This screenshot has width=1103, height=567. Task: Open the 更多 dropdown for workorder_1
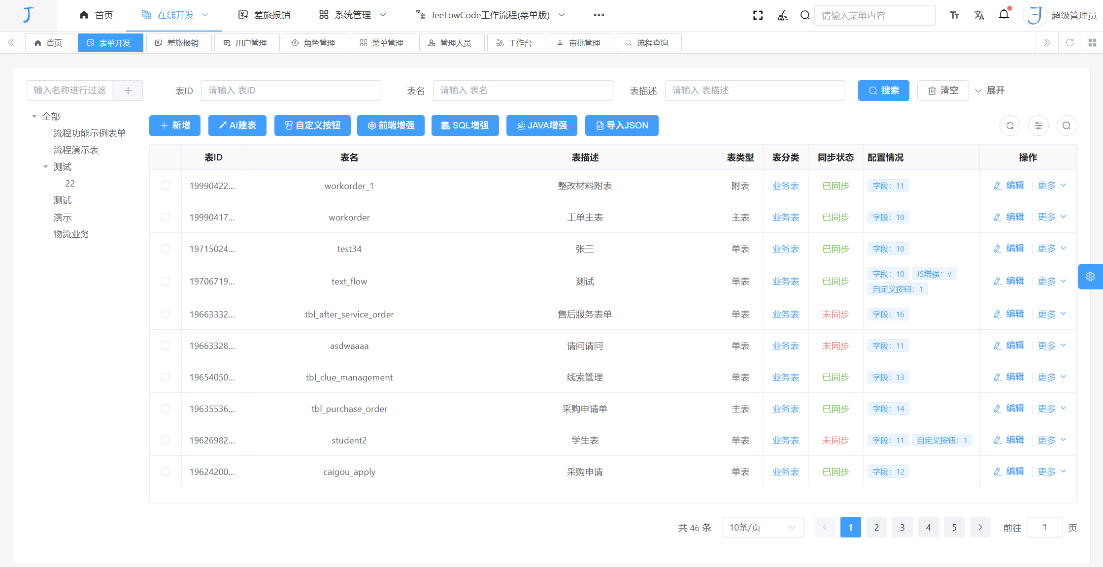(x=1051, y=186)
